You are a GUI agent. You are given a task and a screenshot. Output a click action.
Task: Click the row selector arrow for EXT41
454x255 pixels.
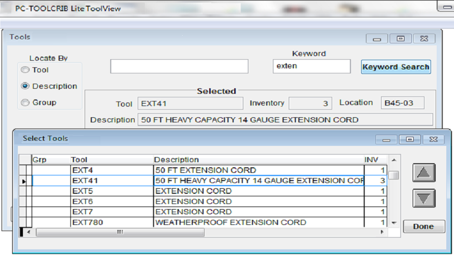pos(23,181)
